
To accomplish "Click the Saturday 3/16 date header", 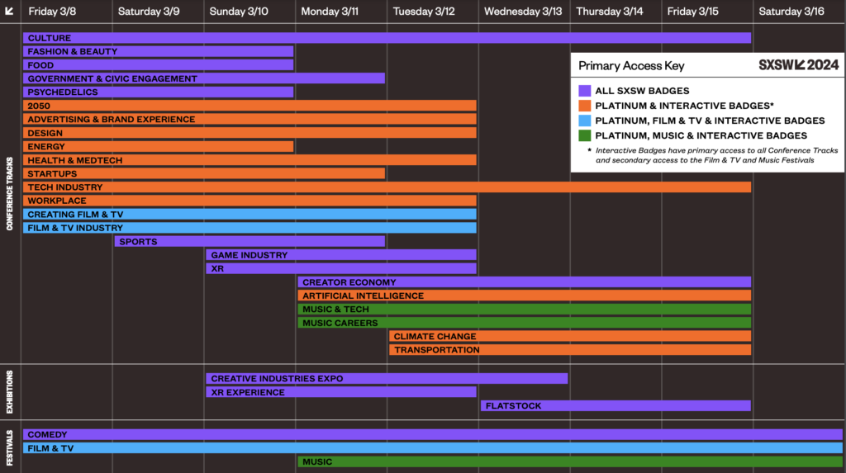I will pyautogui.click(x=797, y=12).
